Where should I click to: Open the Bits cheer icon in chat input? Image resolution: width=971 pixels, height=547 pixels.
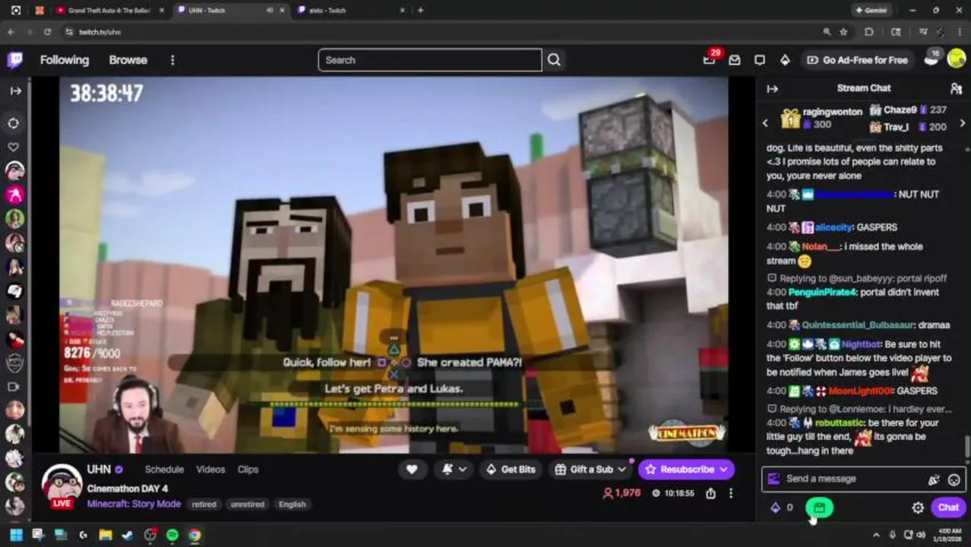934,479
